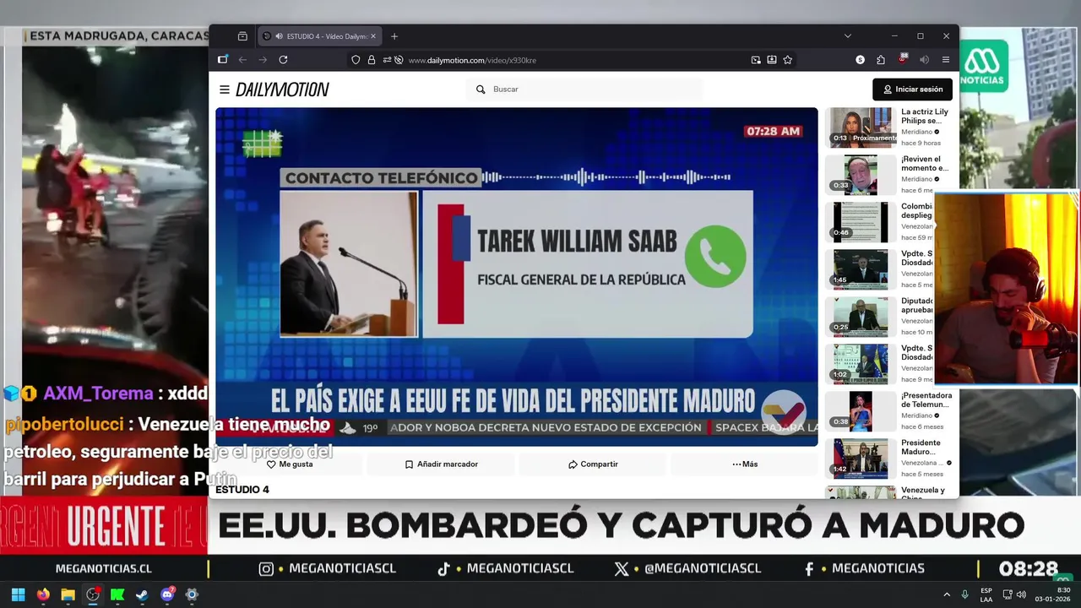Open the network and volume quick settings

(1014, 594)
